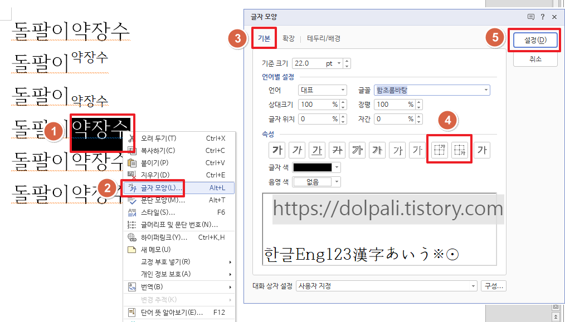Click globe icon for 하이퍼링크

[132, 237]
